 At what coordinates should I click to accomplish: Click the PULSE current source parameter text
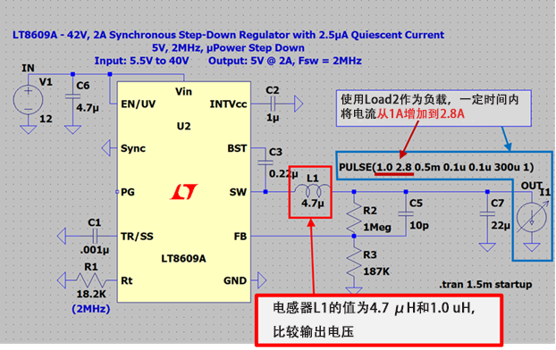(436, 167)
